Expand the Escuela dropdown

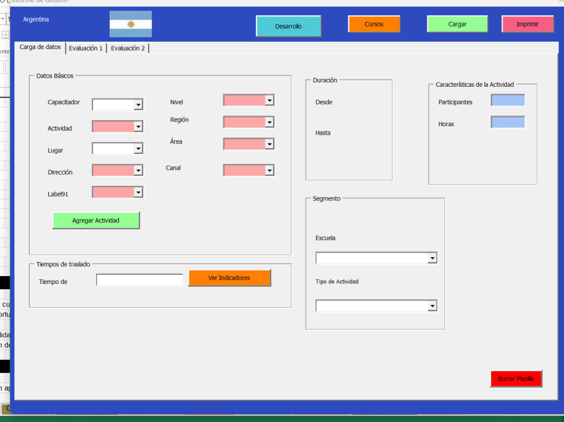[x=433, y=258]
